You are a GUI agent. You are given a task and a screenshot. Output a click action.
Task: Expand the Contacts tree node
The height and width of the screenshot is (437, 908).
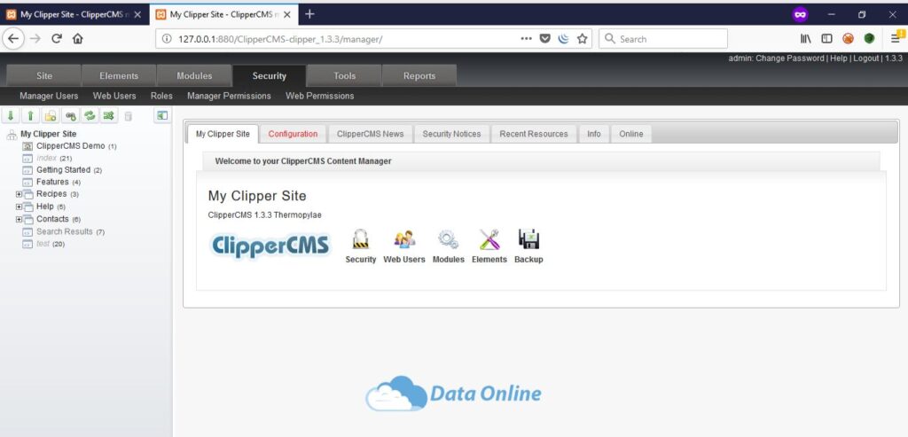pos(19,219)
